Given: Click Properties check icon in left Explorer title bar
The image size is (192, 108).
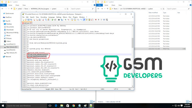Looking at the screenshot, I should [x=6, y=2].
